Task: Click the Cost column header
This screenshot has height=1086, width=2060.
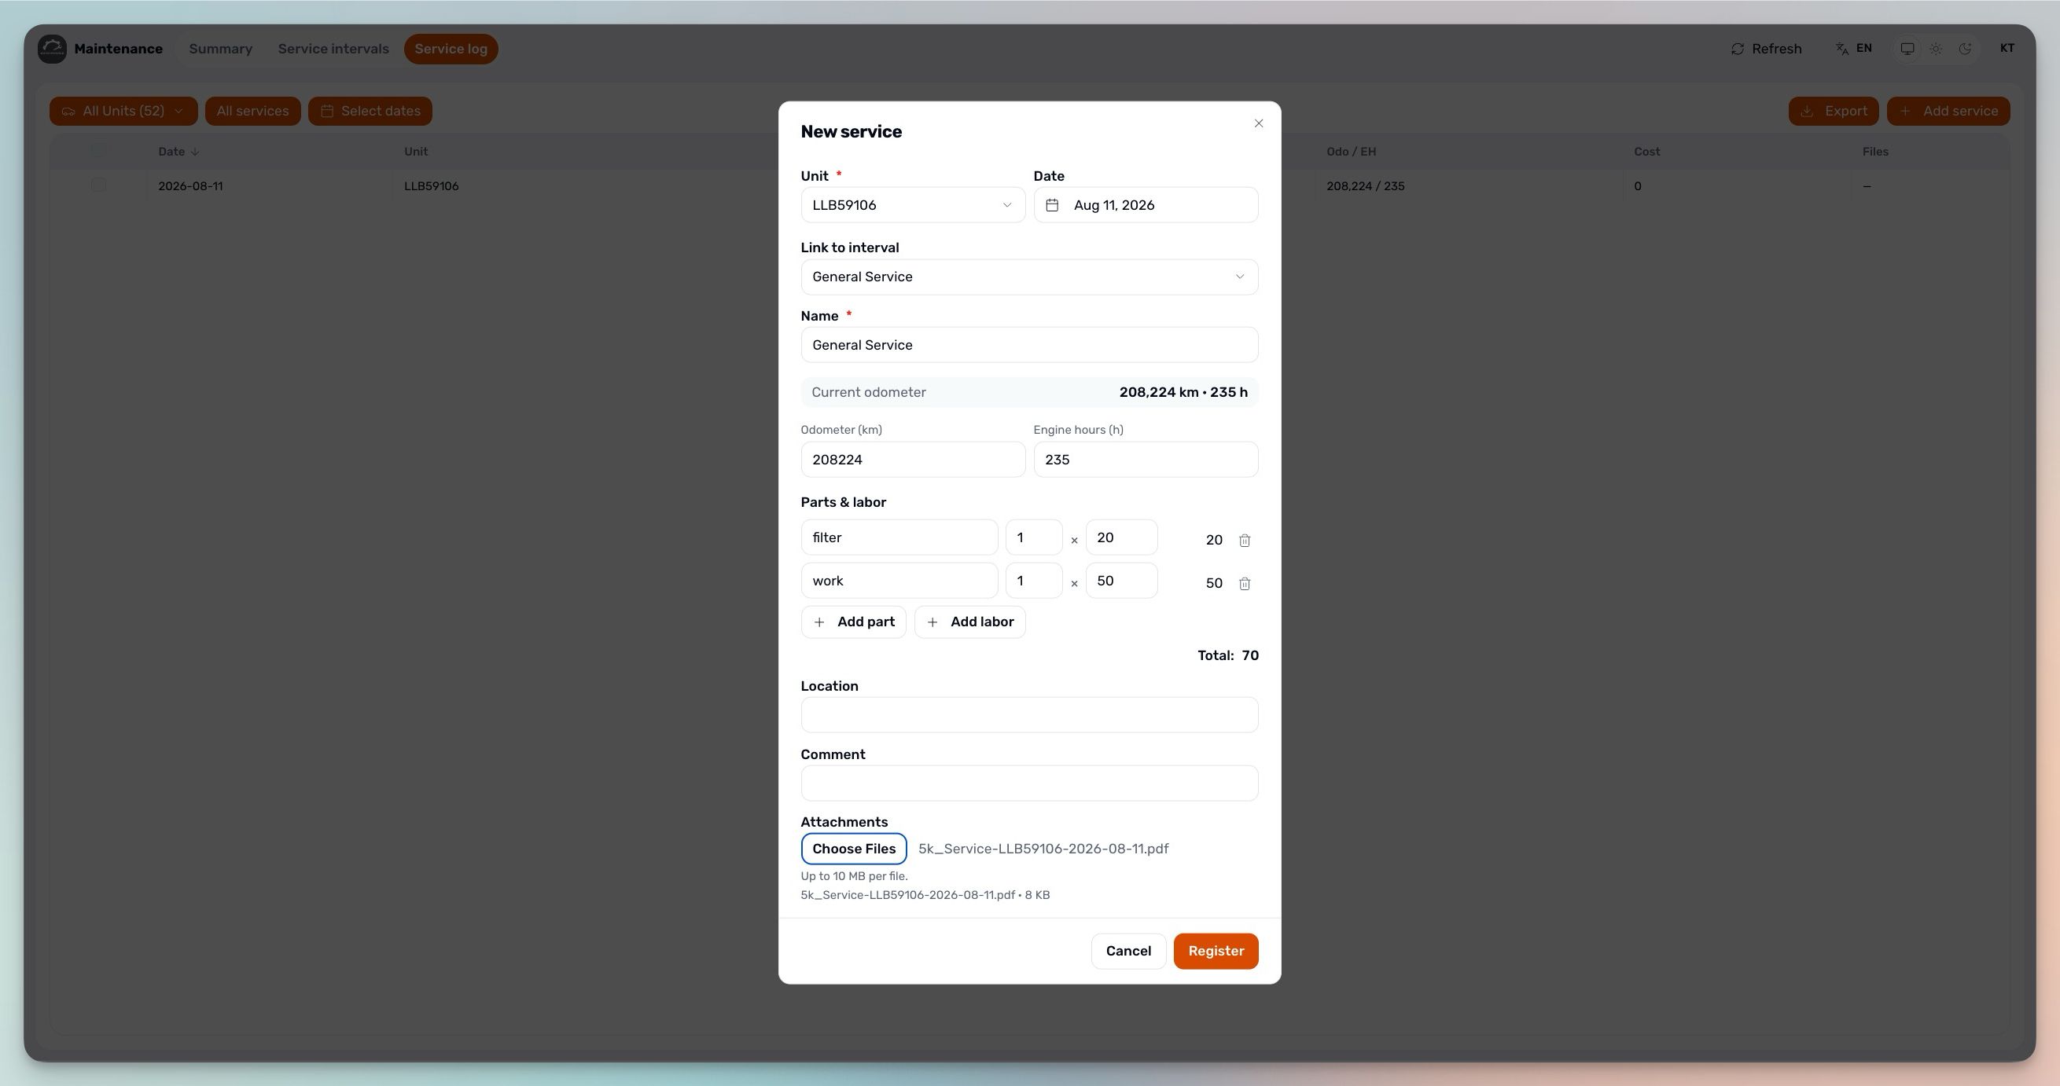Action: click(x=1646, y=152)
